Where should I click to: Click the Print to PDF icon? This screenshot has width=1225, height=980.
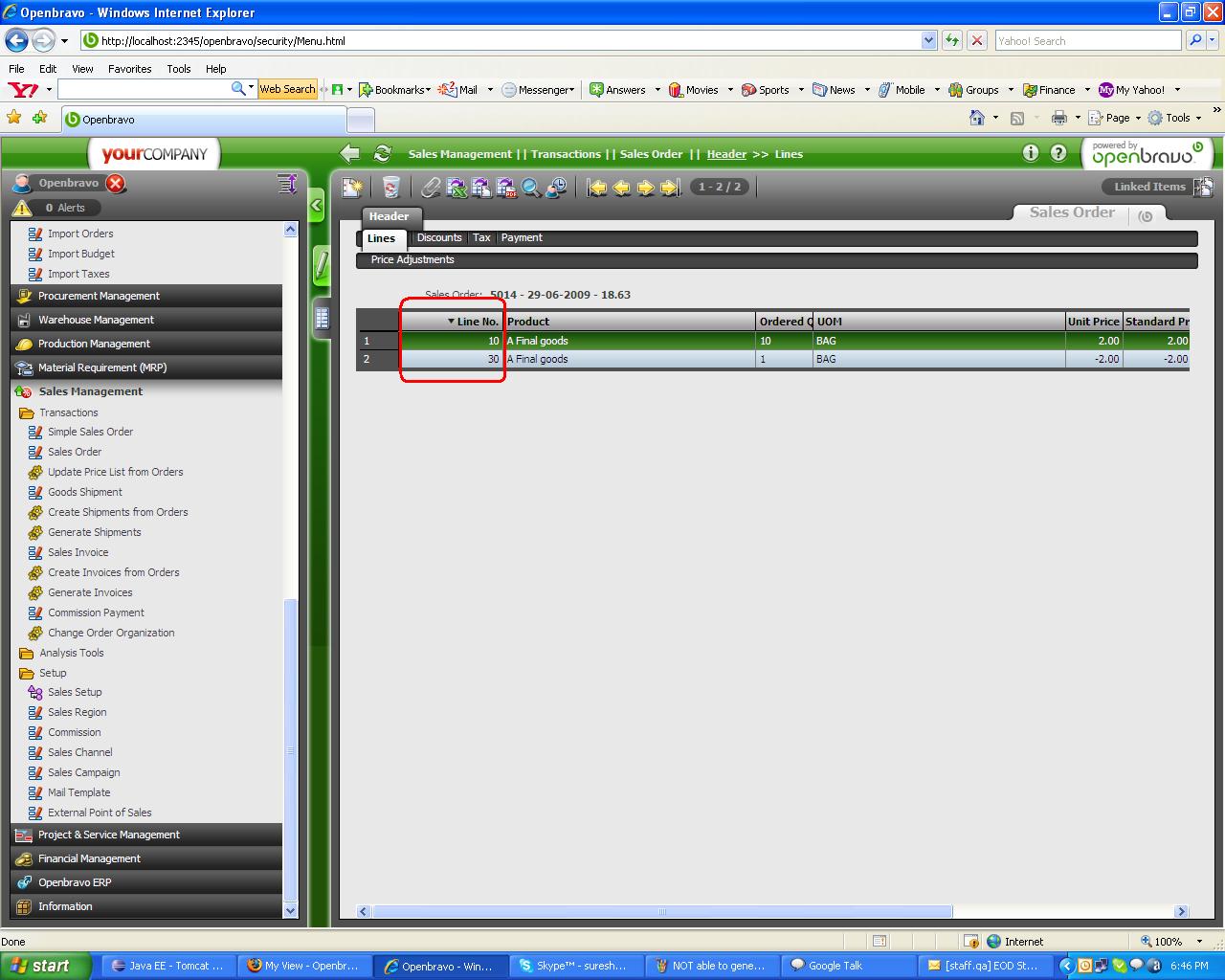pos(506,188)
